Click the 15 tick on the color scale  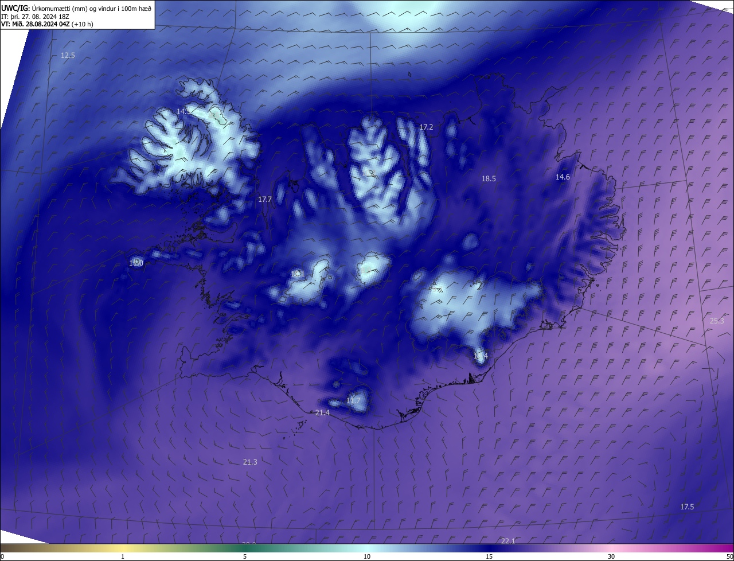[489, 557]
